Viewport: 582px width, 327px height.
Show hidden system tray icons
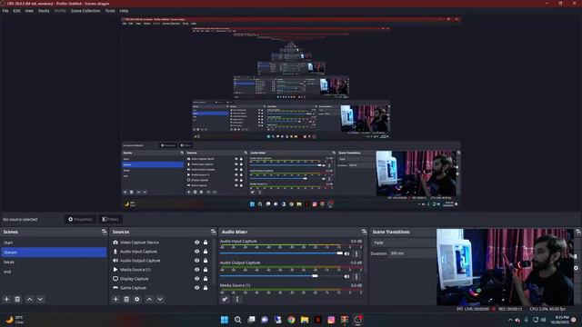tap(510, 320)
